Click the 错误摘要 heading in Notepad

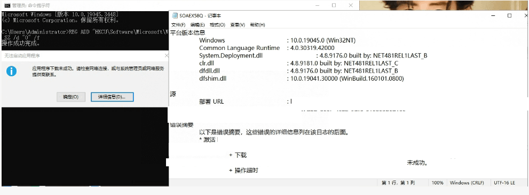pos(181,125)
